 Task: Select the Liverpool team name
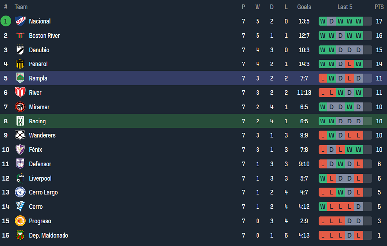pyautogui.click(x=40, y=178)
